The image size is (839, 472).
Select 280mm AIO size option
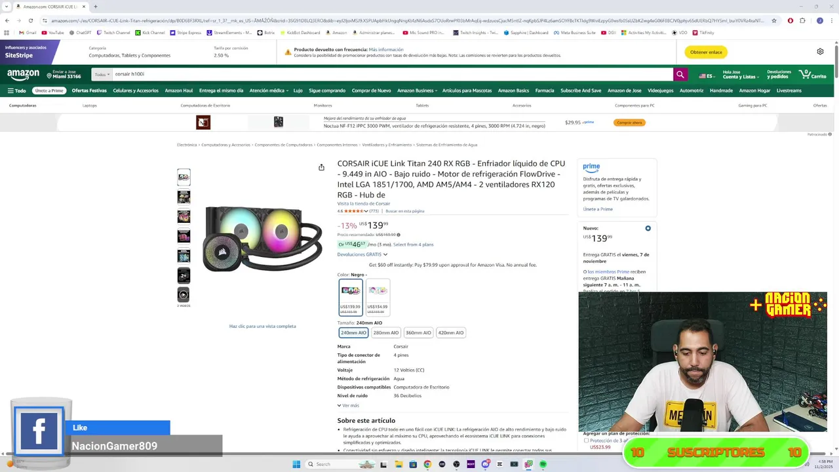pyautogui.click(x=385, y=332)
